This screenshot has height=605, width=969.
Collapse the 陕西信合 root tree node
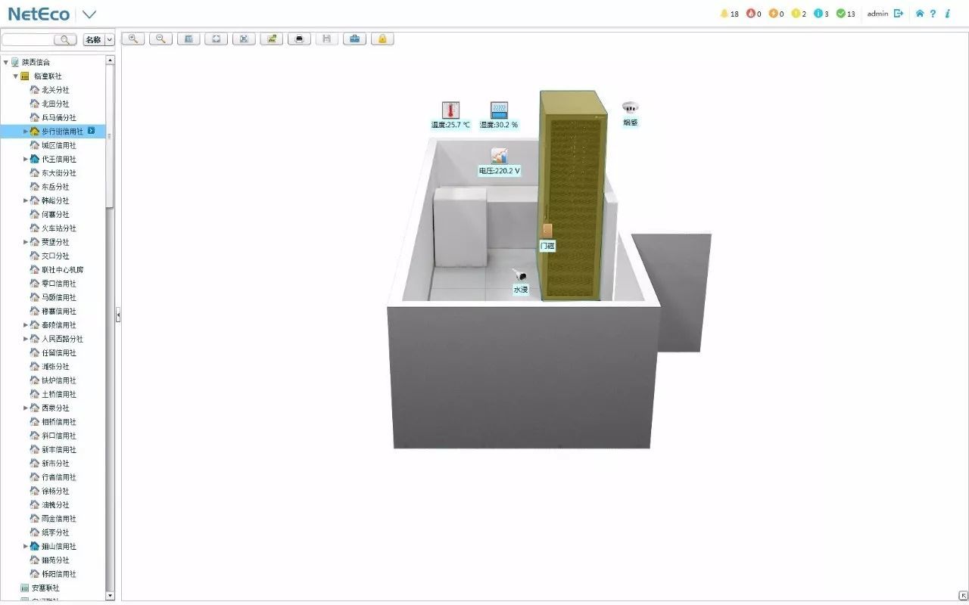pyautogui.click(x=6, y=63)
